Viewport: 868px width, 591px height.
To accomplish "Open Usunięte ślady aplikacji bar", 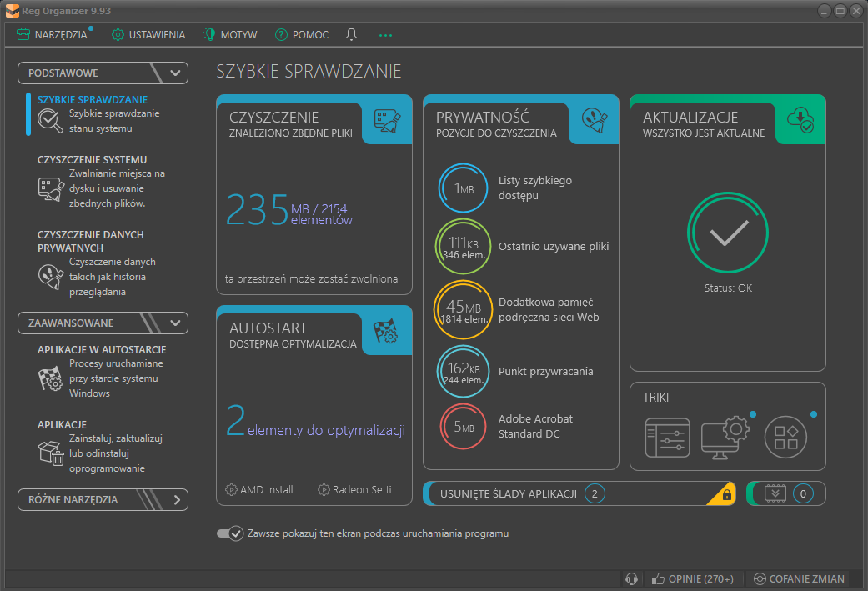I will point(579,493).
